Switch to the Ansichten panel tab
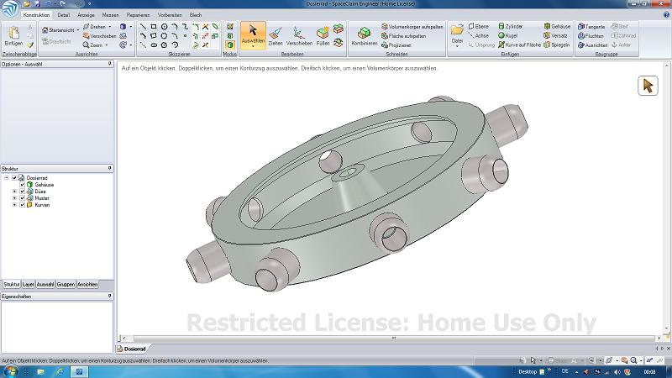The height and width of the screenshot is (378, 672). coord(87,284)
